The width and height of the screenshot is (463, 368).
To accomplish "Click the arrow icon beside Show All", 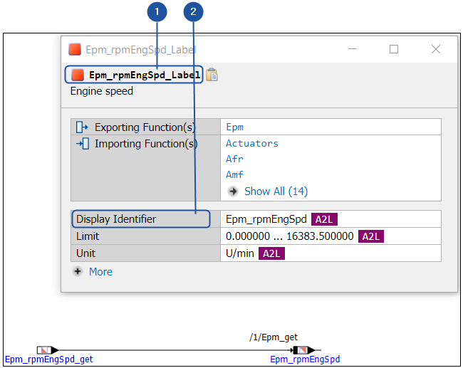I will coord(233,191).
